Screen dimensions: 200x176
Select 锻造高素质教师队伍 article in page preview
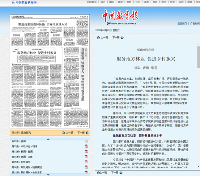(x=43, y=24)
